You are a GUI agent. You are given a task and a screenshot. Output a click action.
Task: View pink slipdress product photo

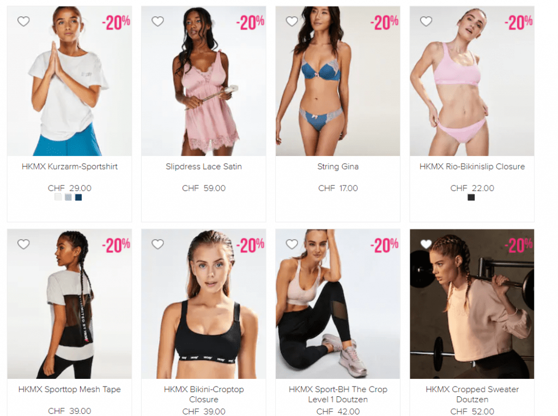pyautogui.click(x=204, y=81)
